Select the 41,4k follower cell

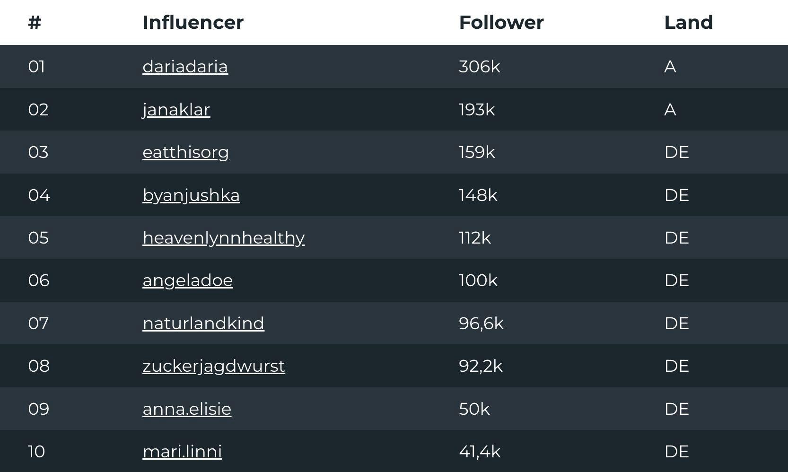[480, 452]
